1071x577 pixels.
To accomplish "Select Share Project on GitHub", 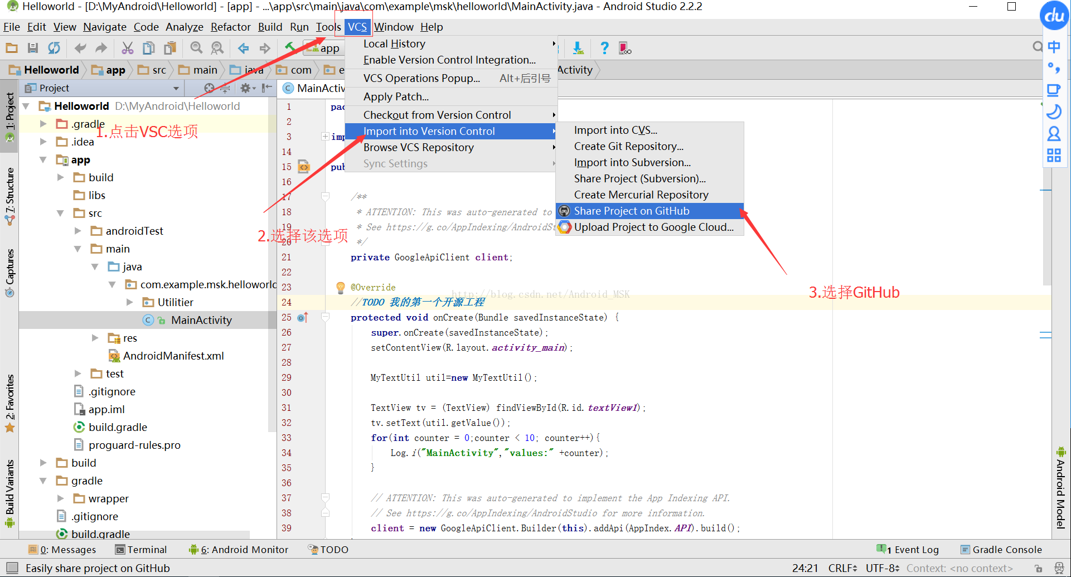I will pyautogui.click(x=650, y=211).
